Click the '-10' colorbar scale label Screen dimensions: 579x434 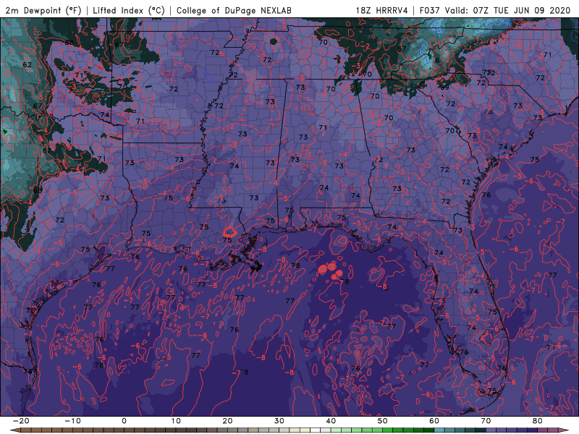click(72, 421)
